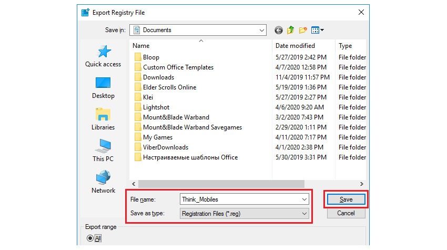Select the My Games folder
This screenshot has height=250, width=447.
click(154, 137)
